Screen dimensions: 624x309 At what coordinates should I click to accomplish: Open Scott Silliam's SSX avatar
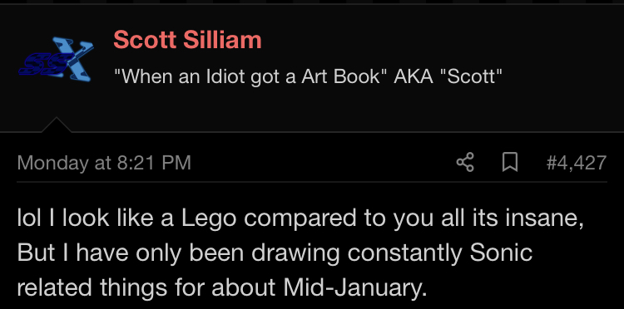56,59
